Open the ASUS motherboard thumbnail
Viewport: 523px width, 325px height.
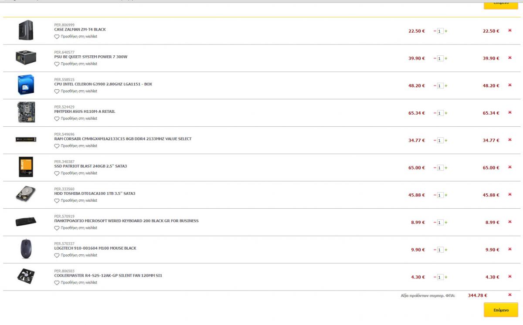tap(26, 112)
